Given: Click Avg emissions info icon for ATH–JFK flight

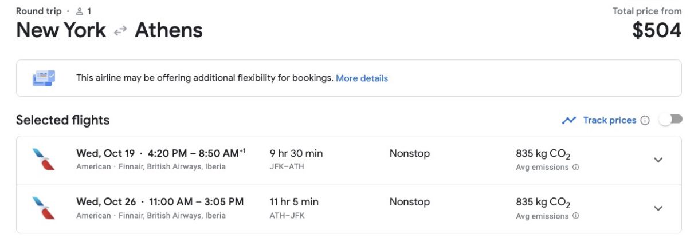Looking at the screenshot, I should coord(575,216).
